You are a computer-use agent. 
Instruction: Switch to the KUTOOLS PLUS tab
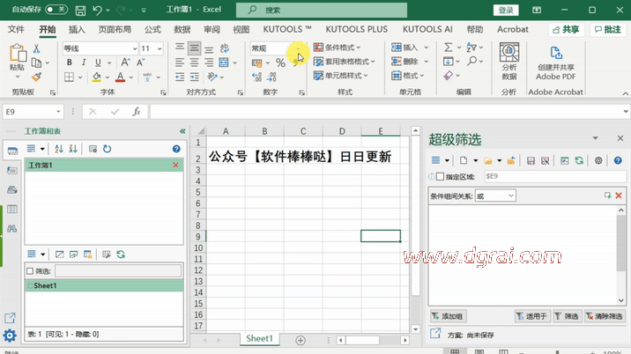357,29
